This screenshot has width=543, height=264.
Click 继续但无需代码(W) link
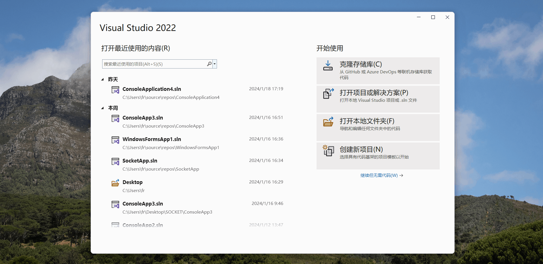click(x=382, y=175)
